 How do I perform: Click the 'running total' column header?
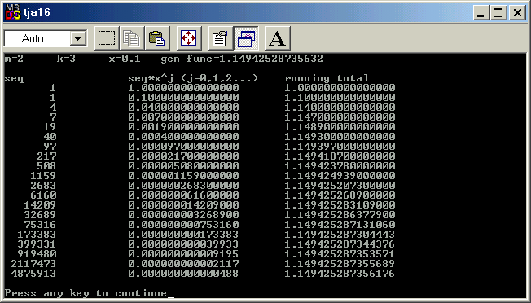(x=327, y=78)
